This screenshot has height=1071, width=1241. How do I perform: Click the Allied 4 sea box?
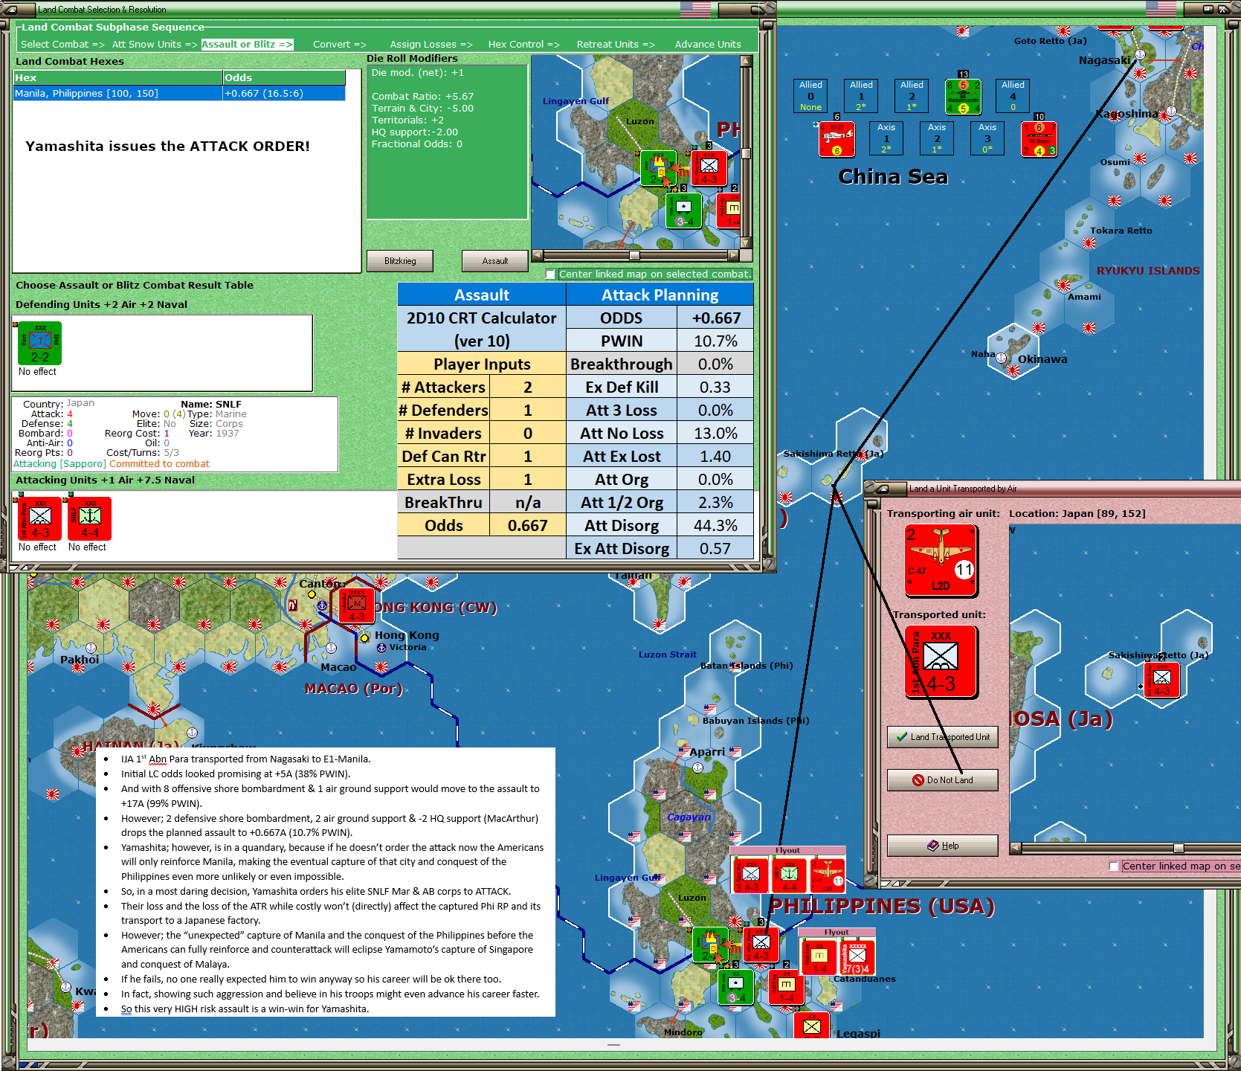pos(1013,96)
